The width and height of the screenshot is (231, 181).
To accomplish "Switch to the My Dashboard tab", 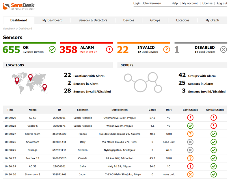I will click(x=52, y=20).
